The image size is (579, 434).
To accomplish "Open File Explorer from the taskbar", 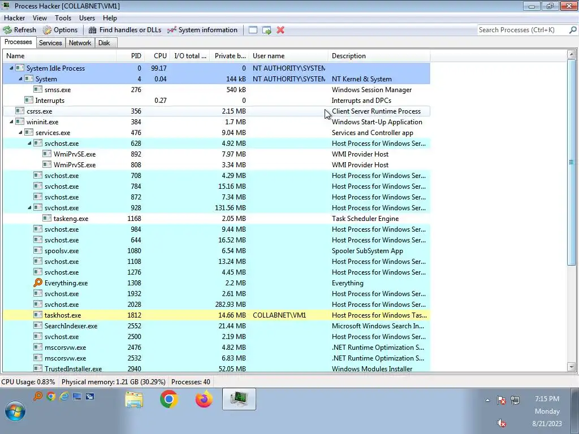I will coord(134,400).
